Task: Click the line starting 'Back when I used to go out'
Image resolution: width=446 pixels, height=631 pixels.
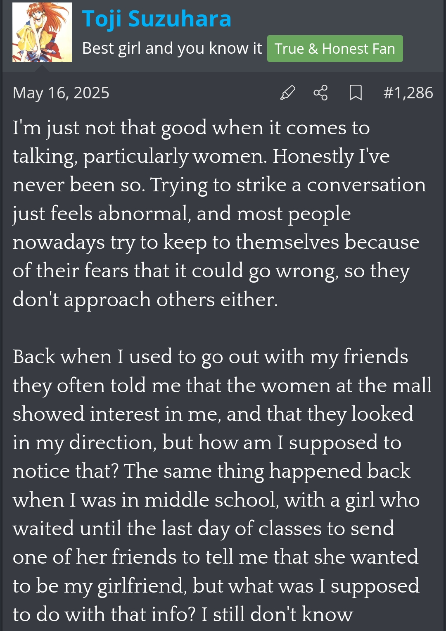Action: (210, 357)
